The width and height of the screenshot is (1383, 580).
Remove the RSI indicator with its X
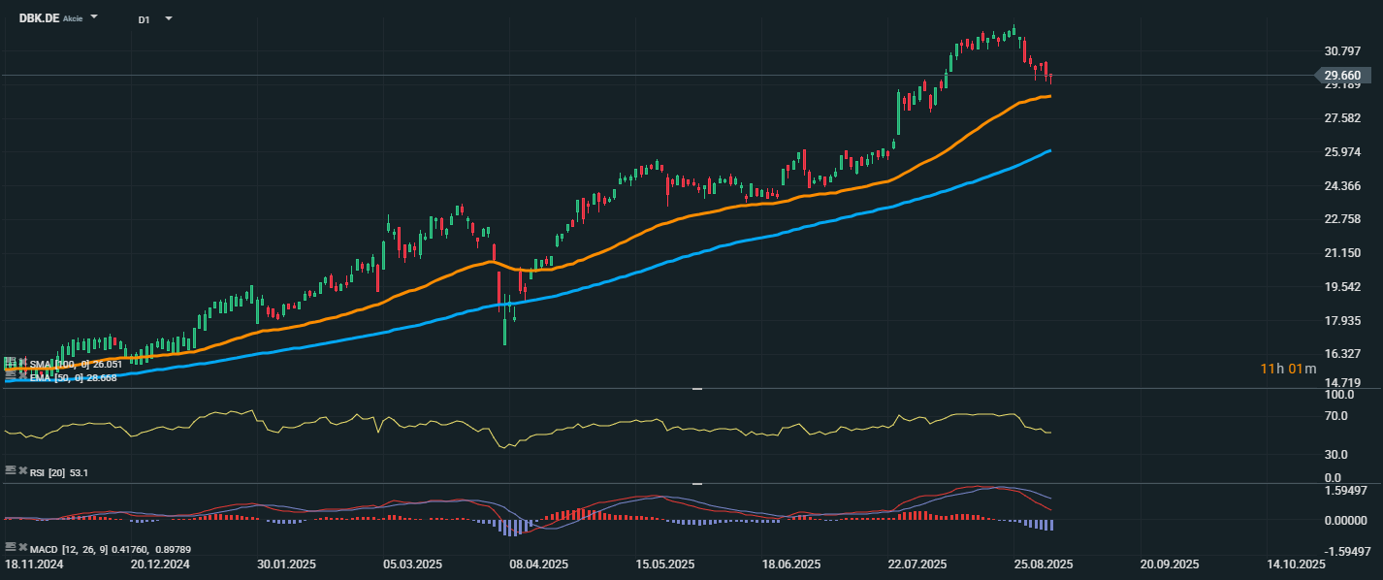tap(22, 470)
